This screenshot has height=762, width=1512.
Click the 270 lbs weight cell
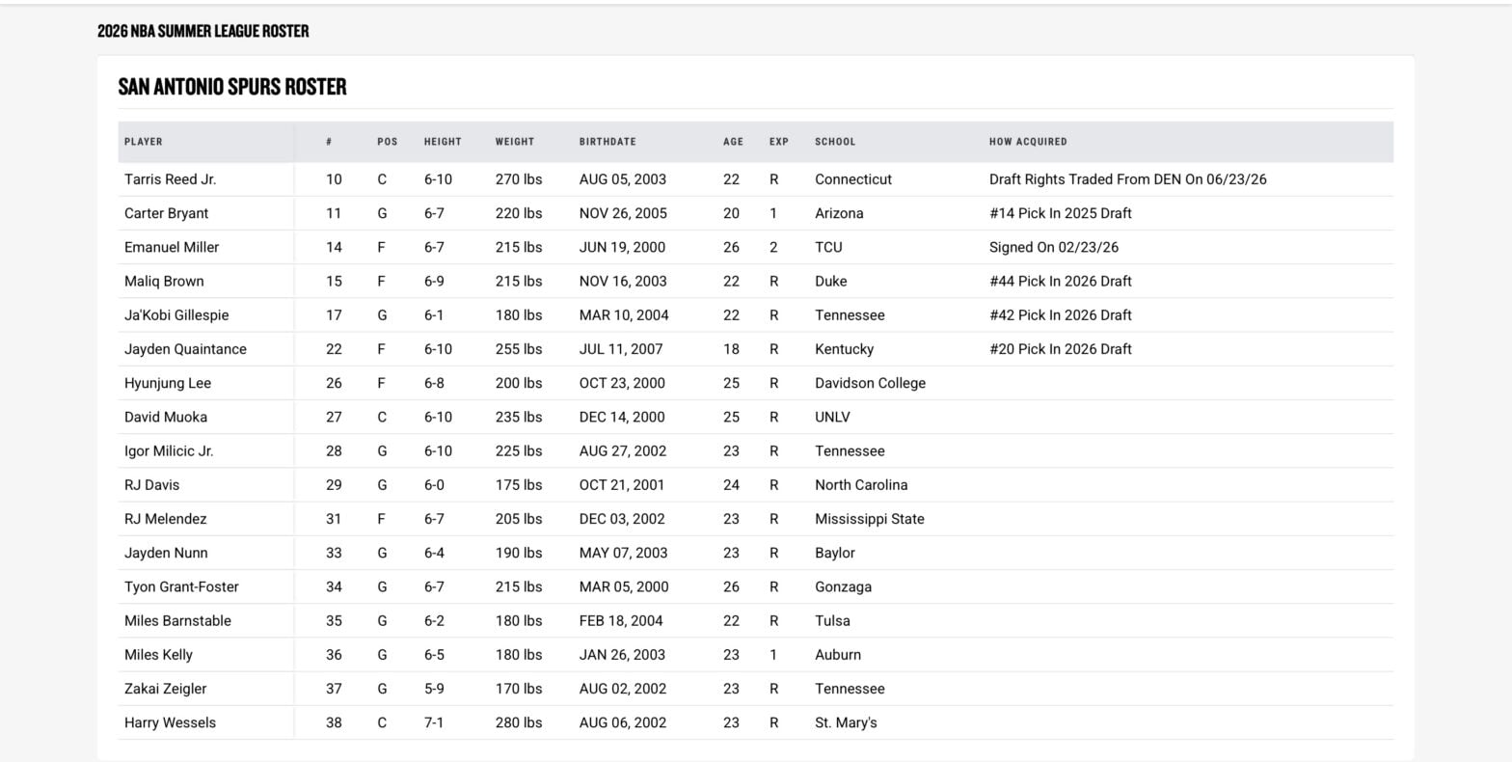pos(519,179)
